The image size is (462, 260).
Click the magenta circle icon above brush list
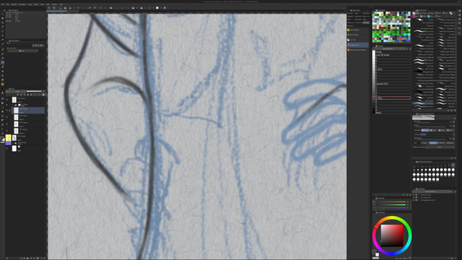450,13
